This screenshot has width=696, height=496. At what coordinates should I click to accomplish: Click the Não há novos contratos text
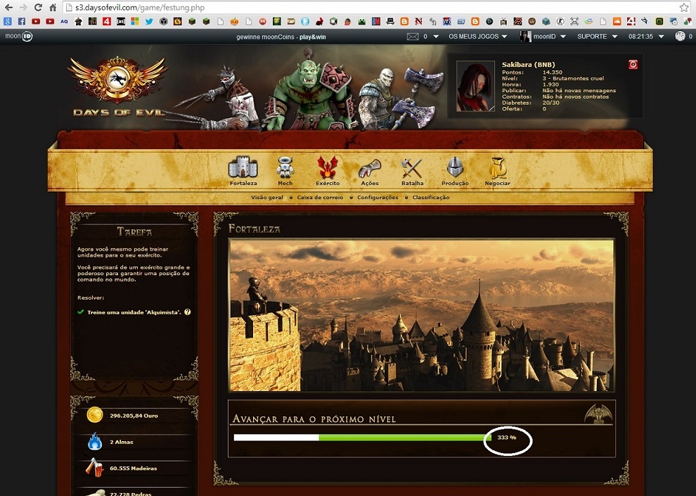pyautogui.click(x=576, y=96)
